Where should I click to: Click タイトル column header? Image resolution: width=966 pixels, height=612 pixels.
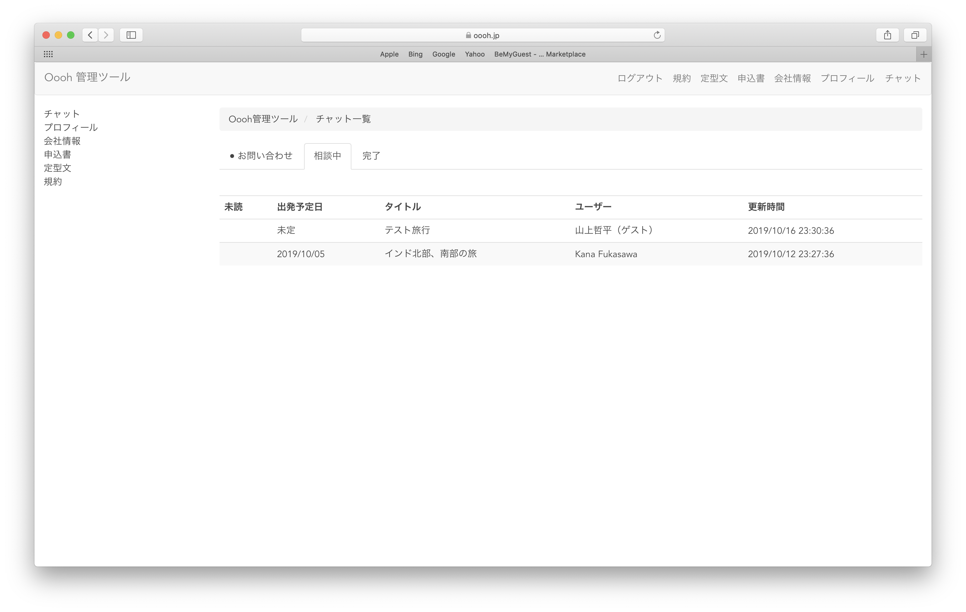[x=403, y=207]
